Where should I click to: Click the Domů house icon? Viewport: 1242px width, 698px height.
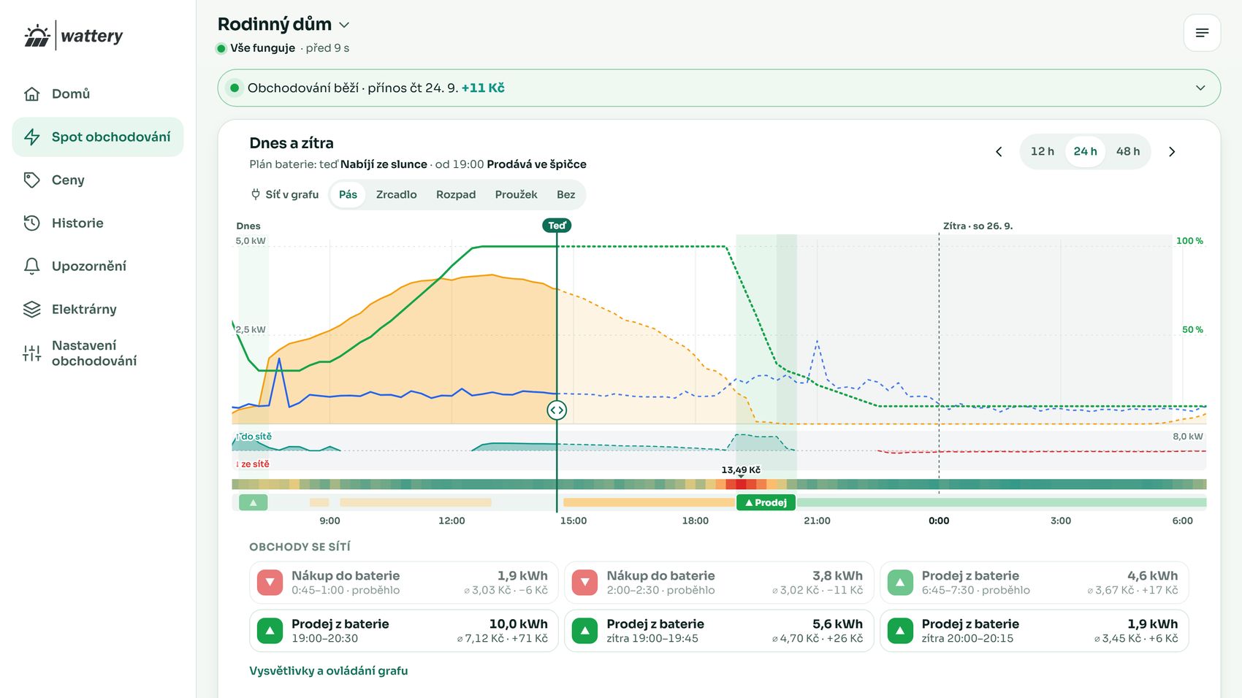point(31,93)
